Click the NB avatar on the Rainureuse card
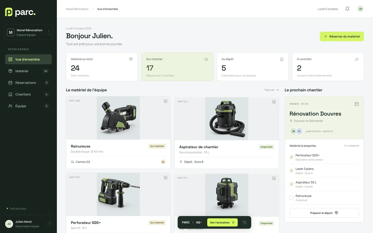 [163, 162]
